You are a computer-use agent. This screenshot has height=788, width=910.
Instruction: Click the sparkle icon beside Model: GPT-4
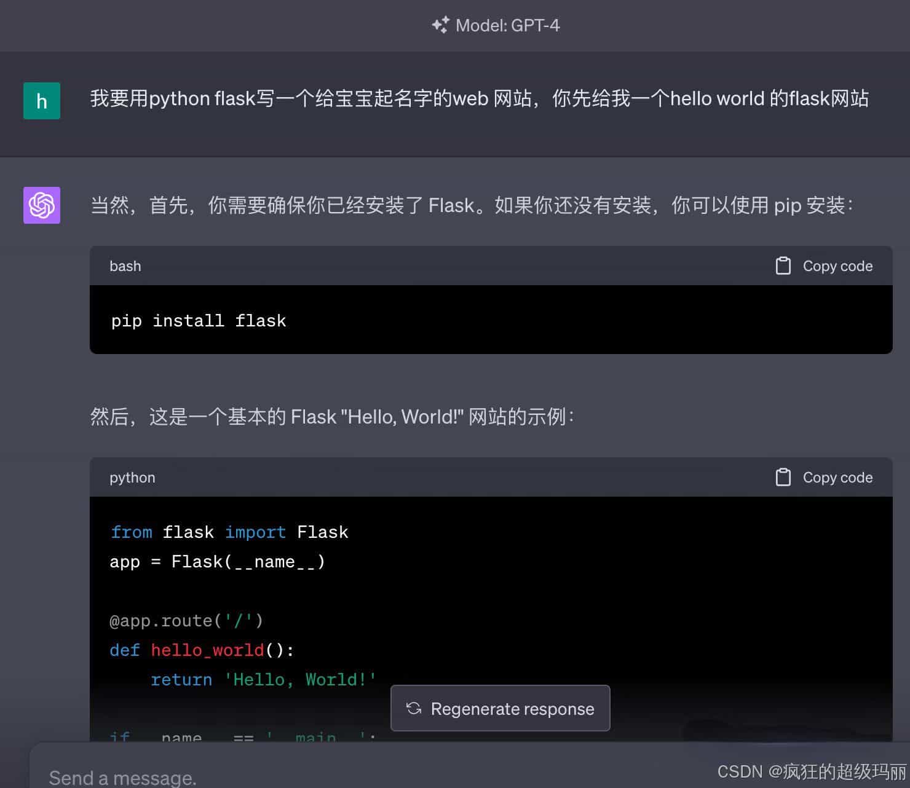(x=439, y=25)
